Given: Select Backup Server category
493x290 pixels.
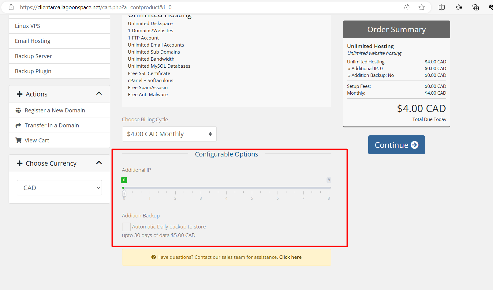Looking at the screenshot, I should click(x=33, y=56).
